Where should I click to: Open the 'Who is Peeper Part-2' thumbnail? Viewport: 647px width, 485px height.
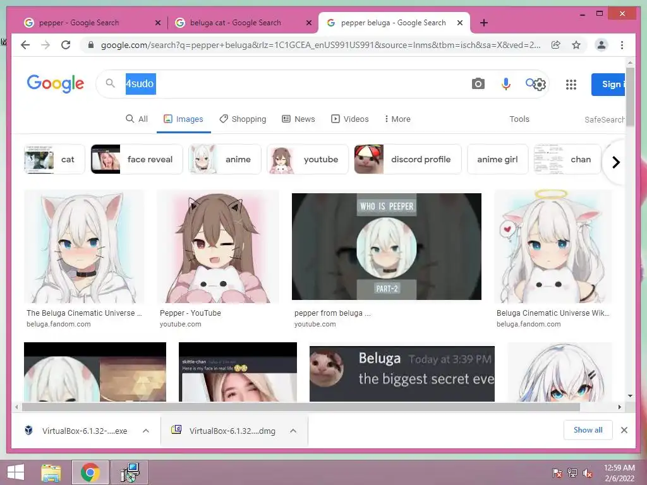click(x=386, y=246)
